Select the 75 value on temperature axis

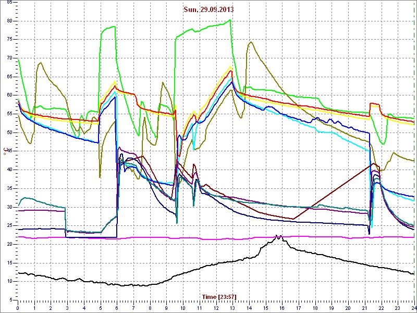(9, 40)
